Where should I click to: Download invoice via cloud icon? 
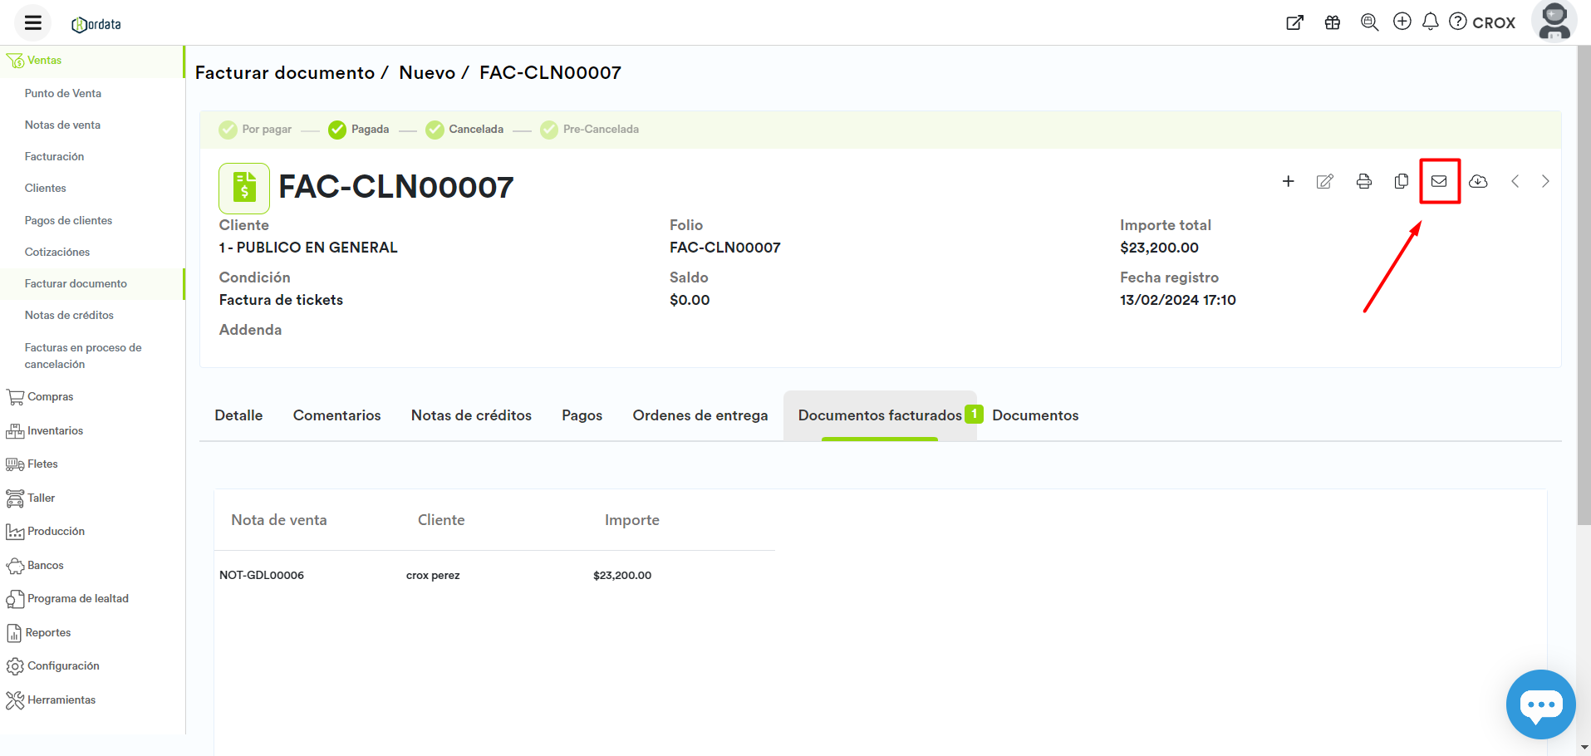[1478, 181]
